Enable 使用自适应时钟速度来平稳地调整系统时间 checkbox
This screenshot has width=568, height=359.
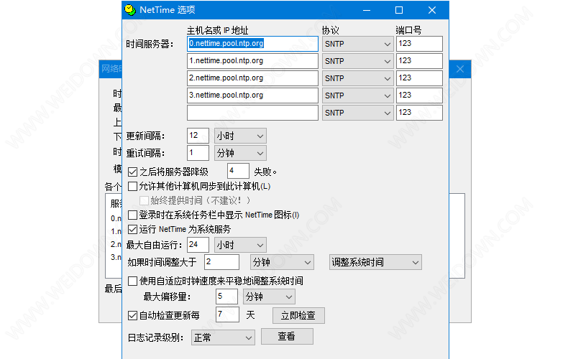[x=132, y=281]
